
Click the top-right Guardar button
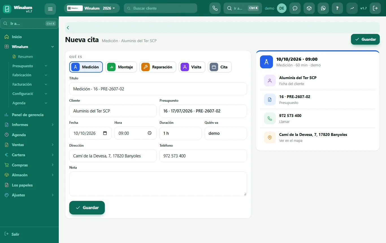[x=365, y=39]
